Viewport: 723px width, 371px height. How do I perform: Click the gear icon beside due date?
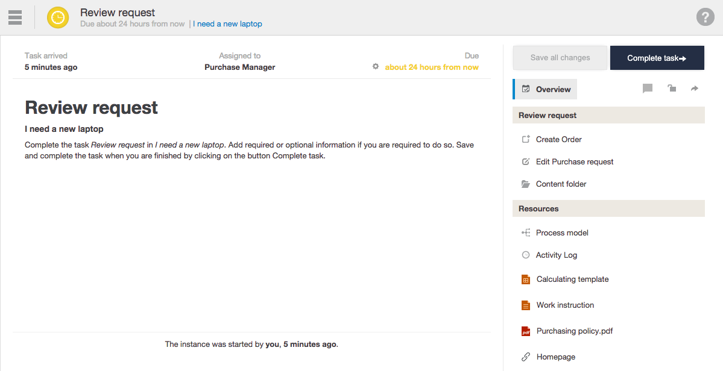(376, 67)
